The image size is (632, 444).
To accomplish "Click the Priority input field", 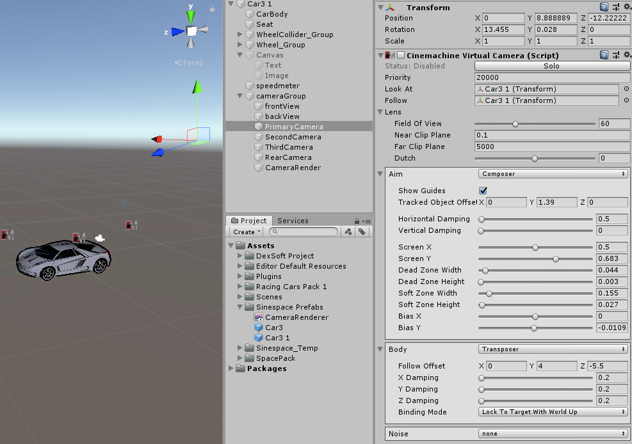I will click(552, 77).
